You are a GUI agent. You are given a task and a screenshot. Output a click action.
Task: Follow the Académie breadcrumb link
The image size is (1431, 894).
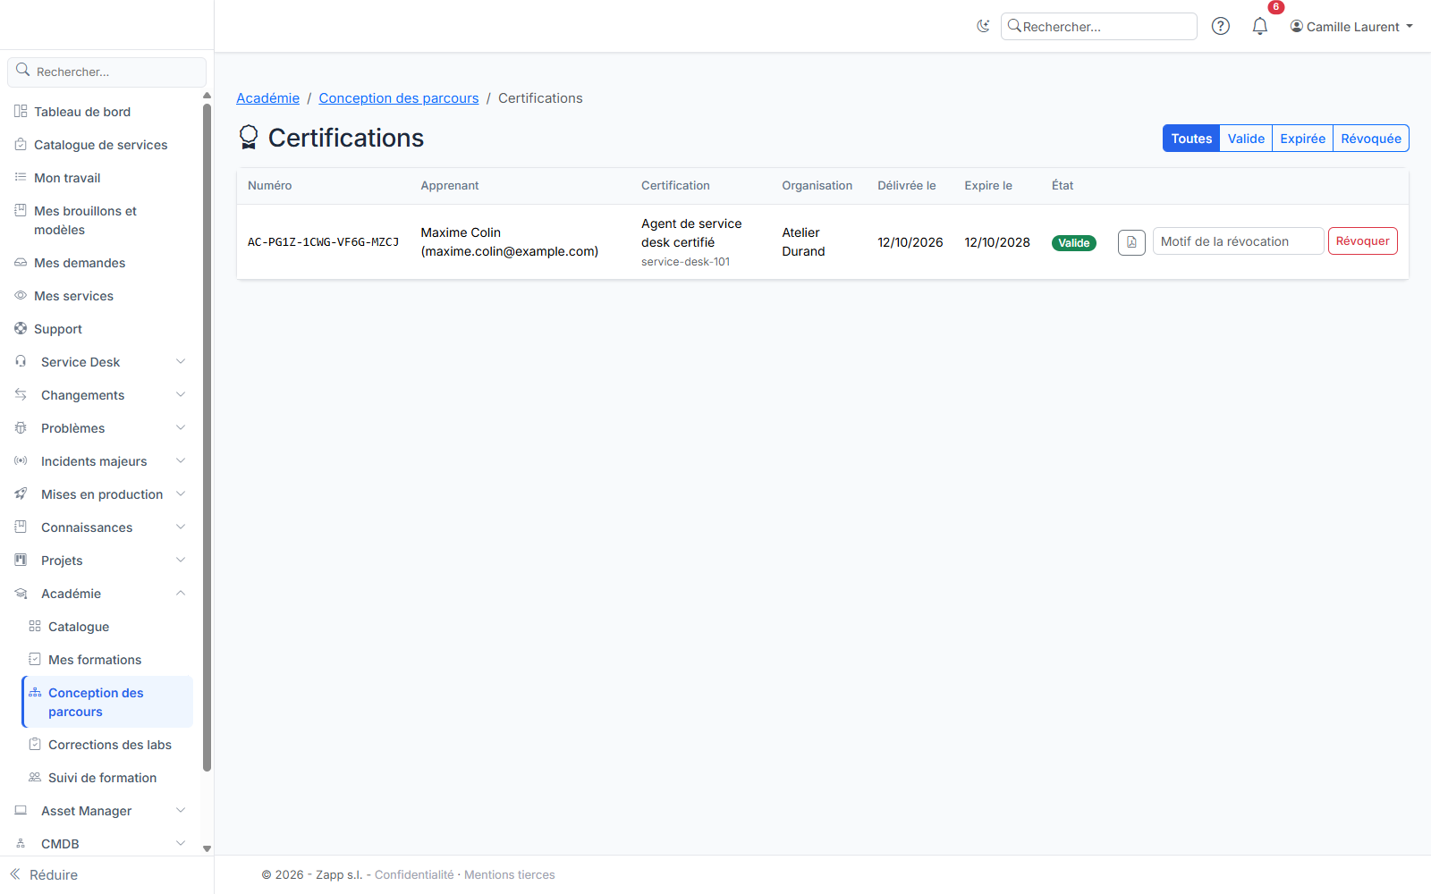tap(267, 98)
